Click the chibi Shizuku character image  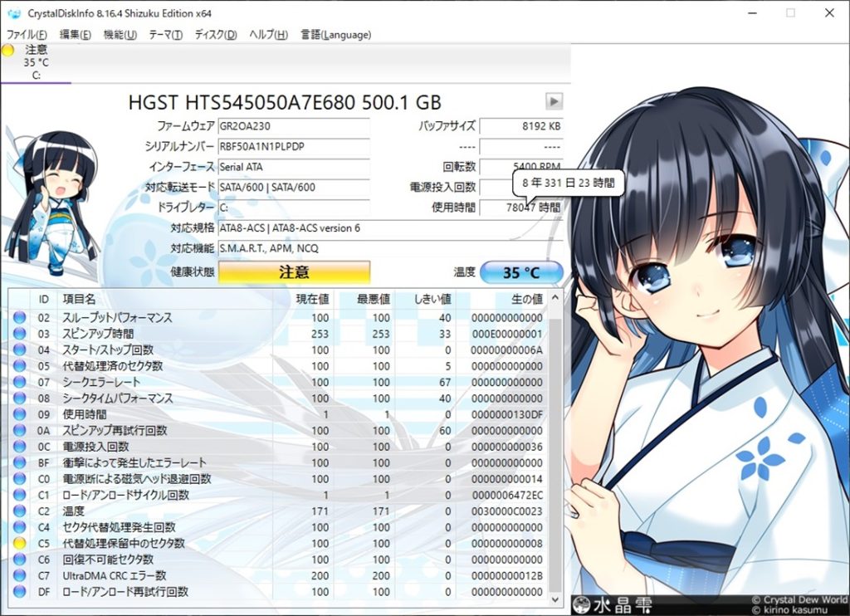(x=51, y=202)
